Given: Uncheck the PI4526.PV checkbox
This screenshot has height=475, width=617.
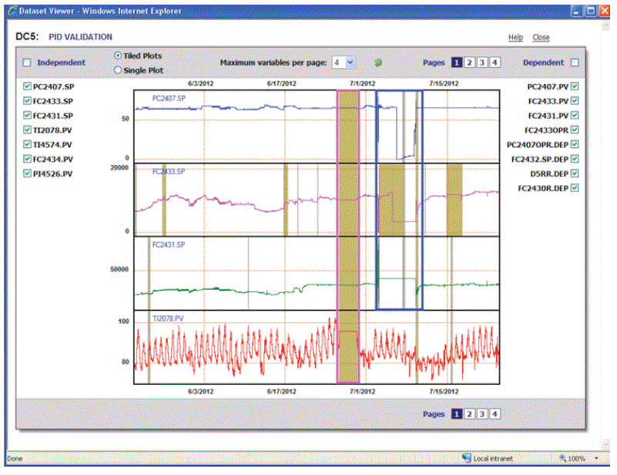Looking at the screenshot, I should point(27,173).
